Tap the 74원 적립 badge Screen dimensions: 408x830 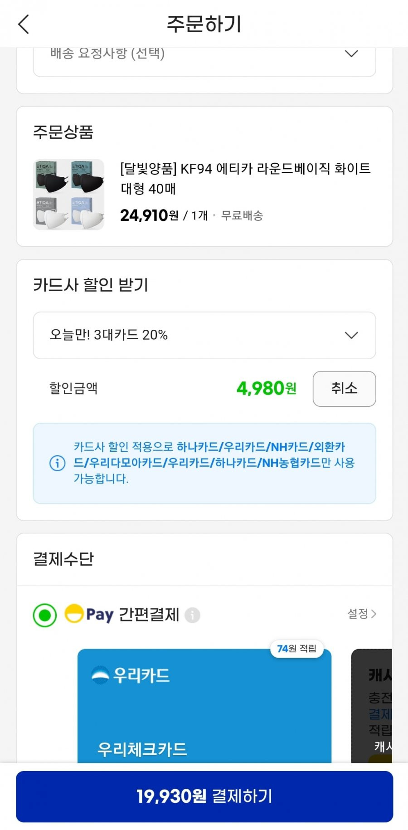(297, 649)
